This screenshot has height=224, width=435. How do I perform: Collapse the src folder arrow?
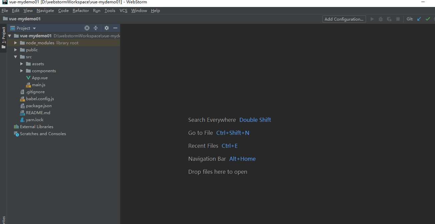point(15,57)
